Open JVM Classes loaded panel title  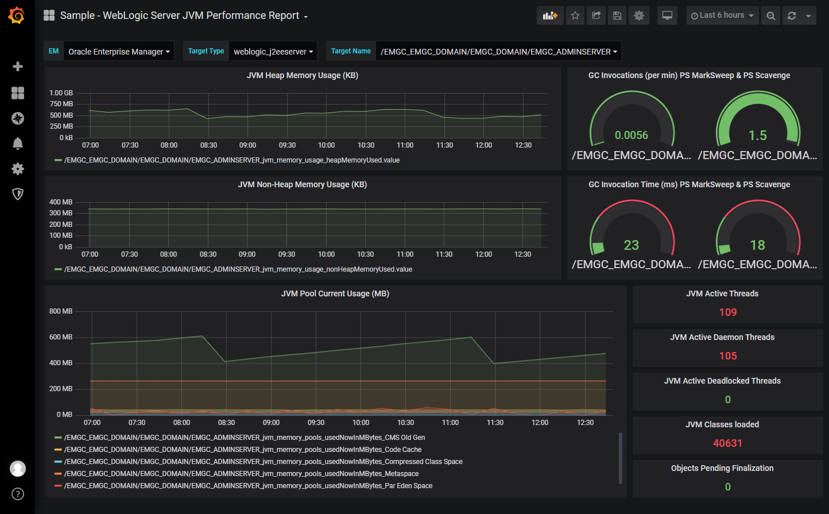tap(722, 424)
